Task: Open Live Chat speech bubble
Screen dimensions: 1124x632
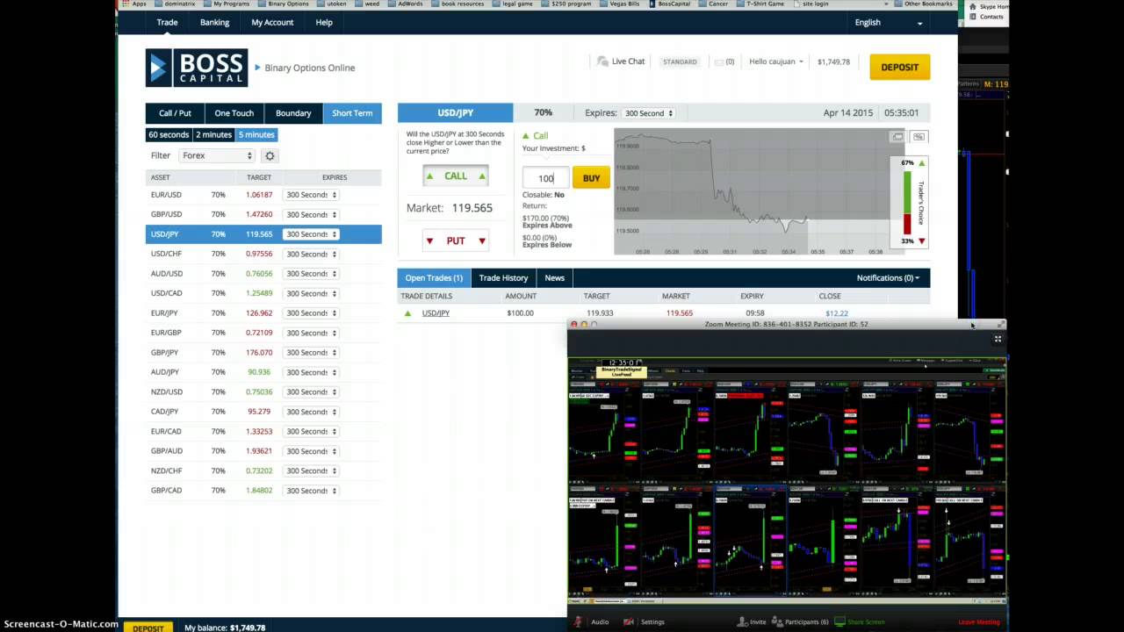Action: pos(602,61)
